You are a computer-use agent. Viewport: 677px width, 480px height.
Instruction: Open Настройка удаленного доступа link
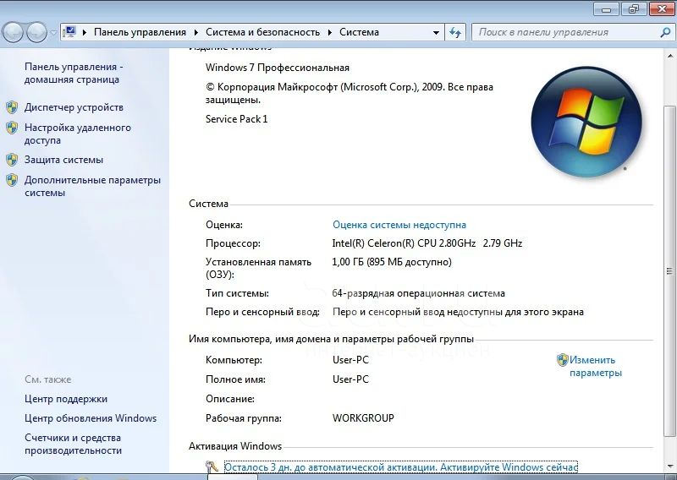[78, 134]
